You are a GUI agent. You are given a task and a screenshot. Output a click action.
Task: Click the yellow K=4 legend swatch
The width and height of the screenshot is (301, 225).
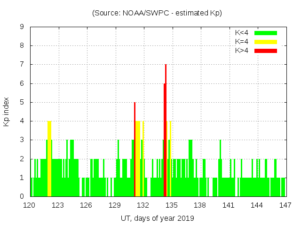coord(266,42)
